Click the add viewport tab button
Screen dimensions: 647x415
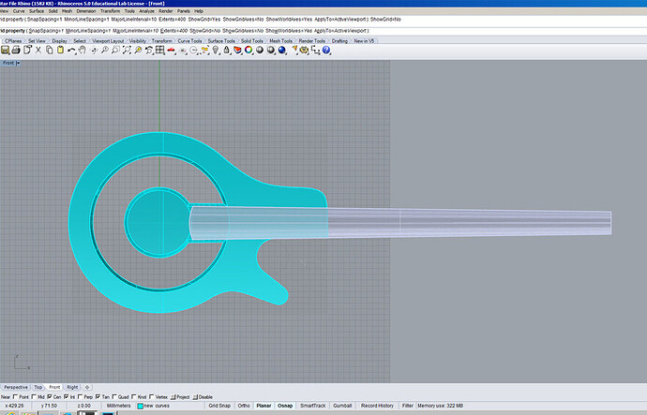87,388
